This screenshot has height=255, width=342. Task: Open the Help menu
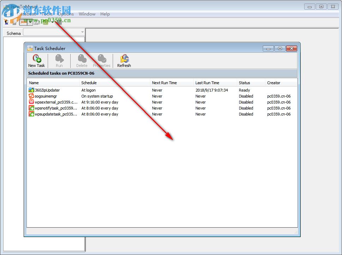(105, 14)
